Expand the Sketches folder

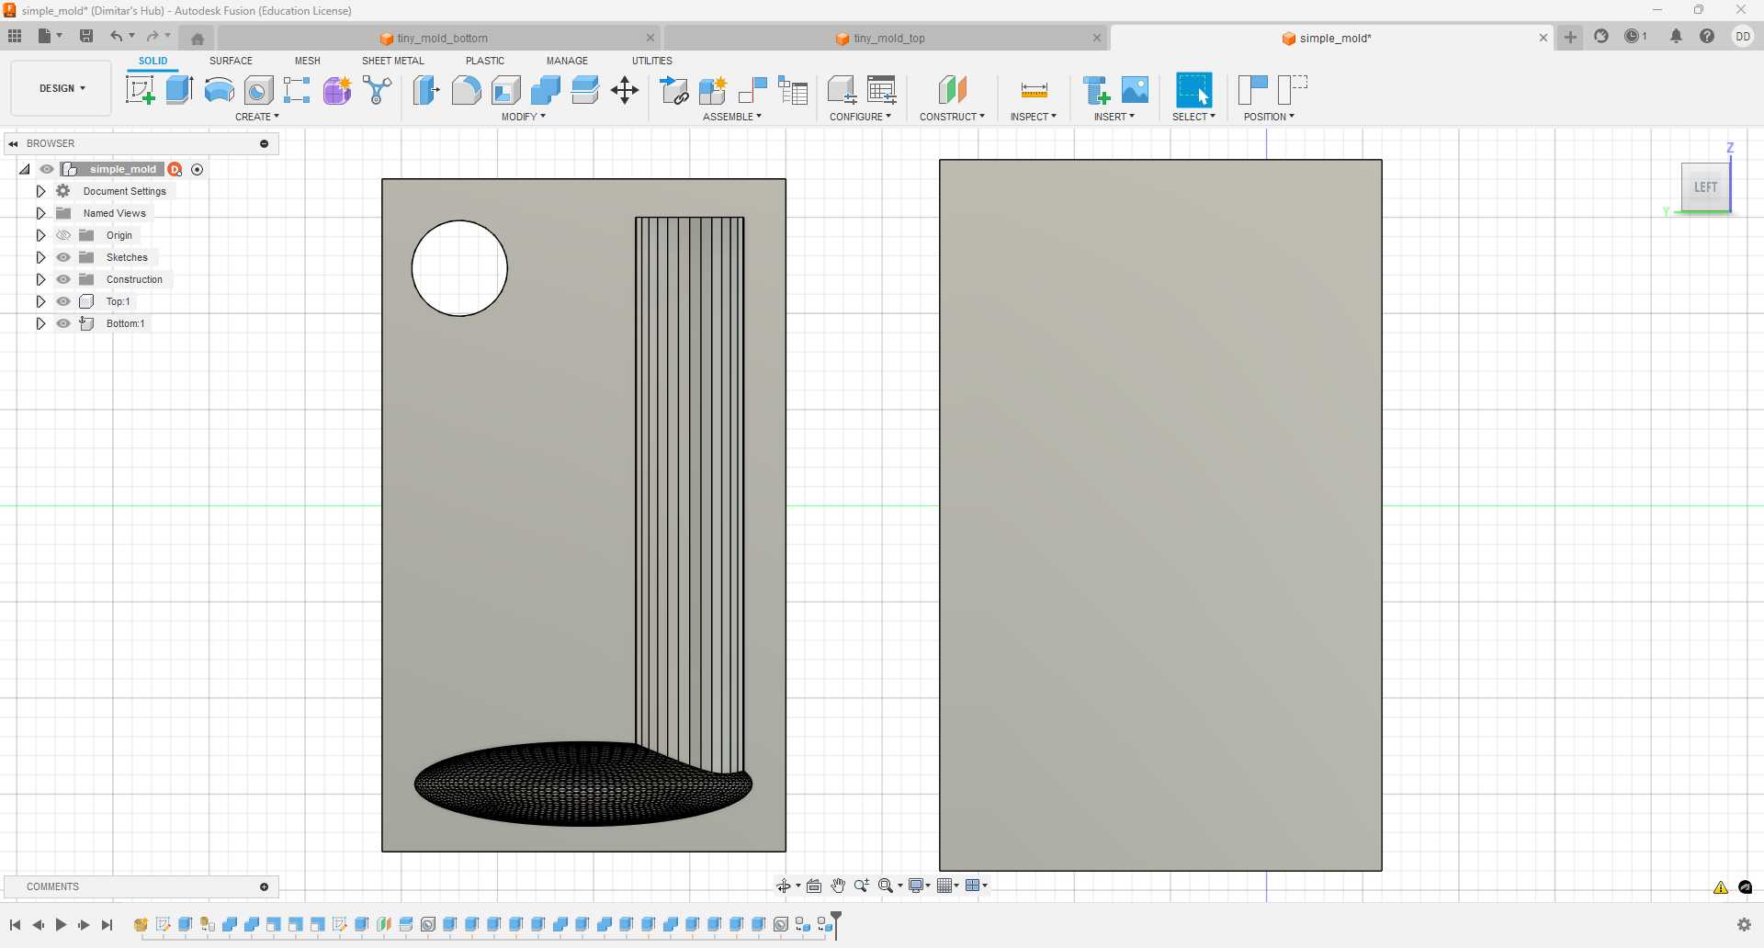(x=40, y=257)
